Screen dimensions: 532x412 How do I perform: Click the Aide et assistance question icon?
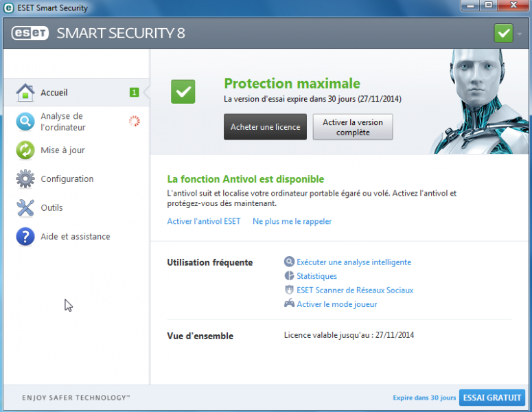25,237
